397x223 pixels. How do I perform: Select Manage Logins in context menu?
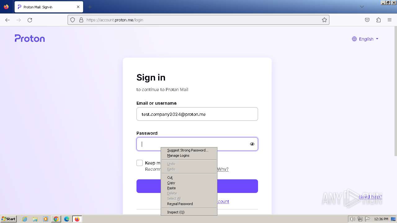click(x=189, y=155)
